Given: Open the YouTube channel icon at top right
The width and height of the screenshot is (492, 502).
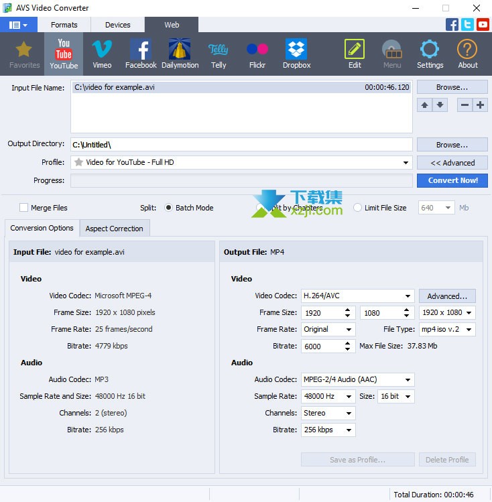Looking at the screenshot, I should tap(483, 25).
